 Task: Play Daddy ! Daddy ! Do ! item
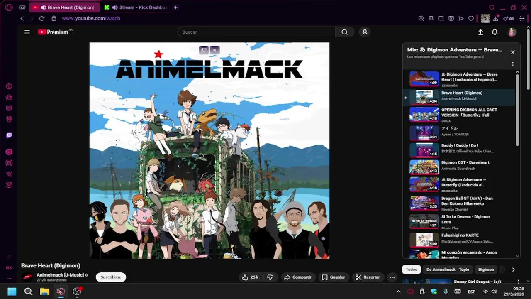[x=458, y=150]
